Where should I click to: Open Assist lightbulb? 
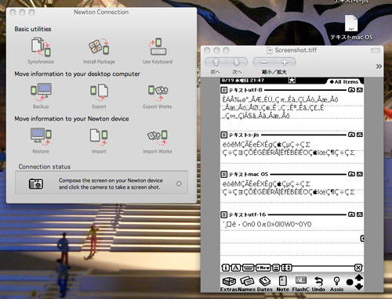[336, 283]
